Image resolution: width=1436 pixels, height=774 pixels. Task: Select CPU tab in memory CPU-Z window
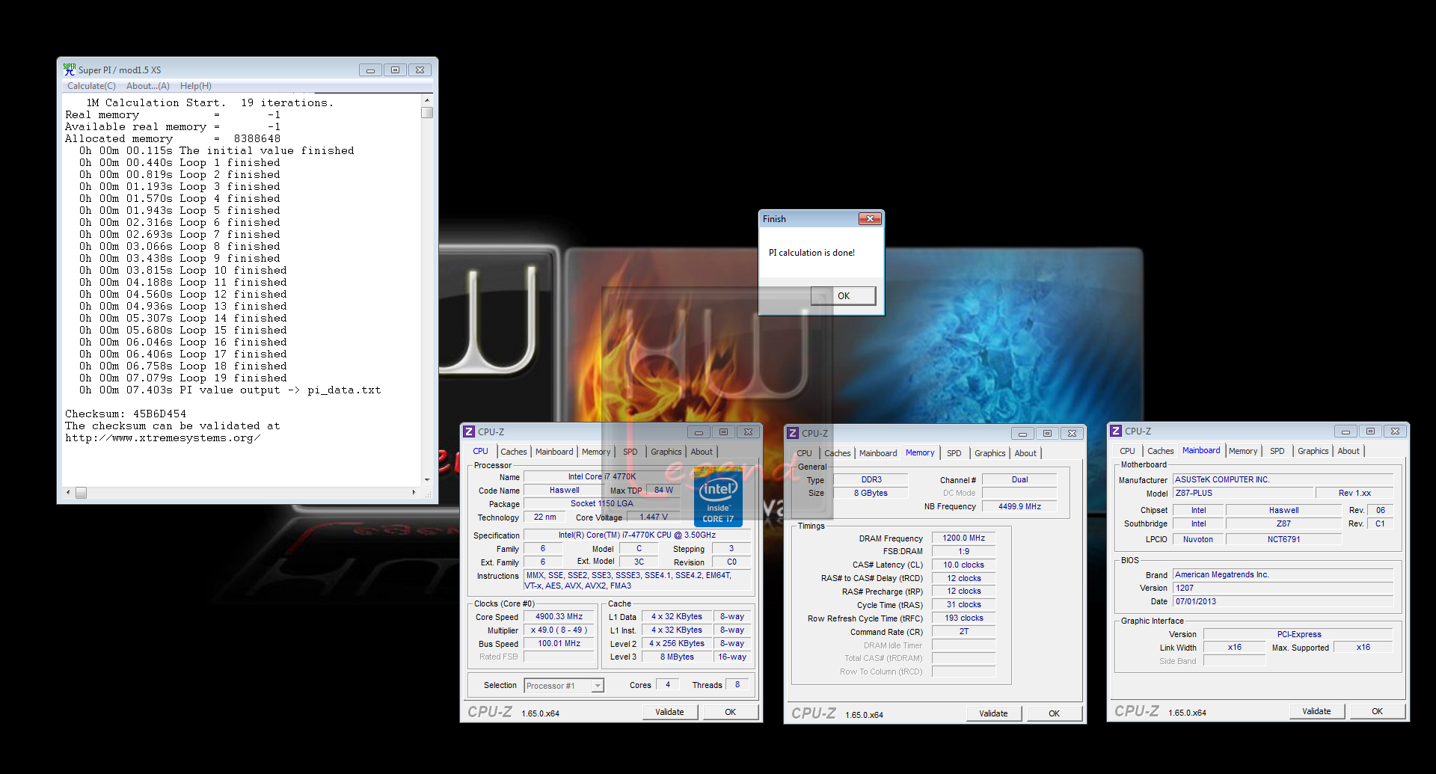(x=804, y=453)
